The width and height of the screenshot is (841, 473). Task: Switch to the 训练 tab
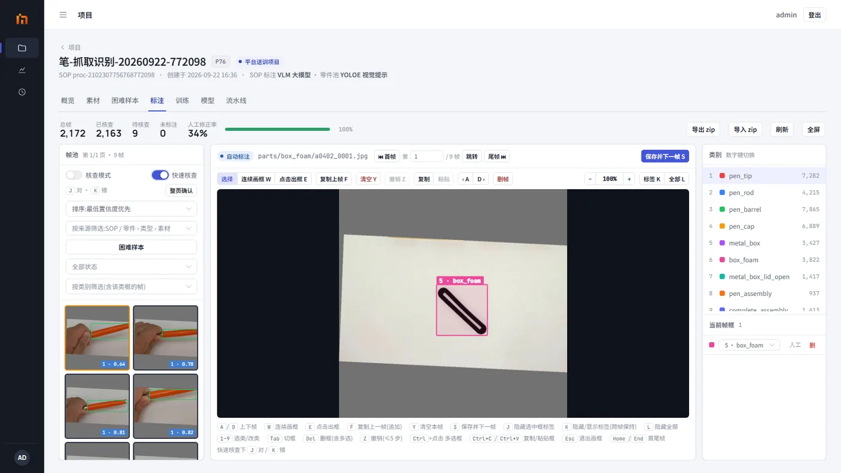[x=182, y=101]
